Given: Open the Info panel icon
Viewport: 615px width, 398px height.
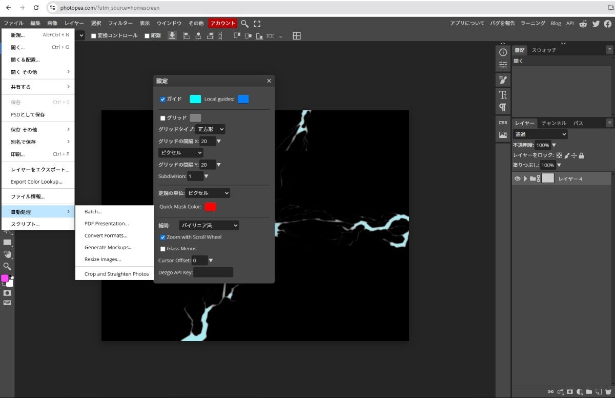Looking at the screenshot, I should 503,52.
